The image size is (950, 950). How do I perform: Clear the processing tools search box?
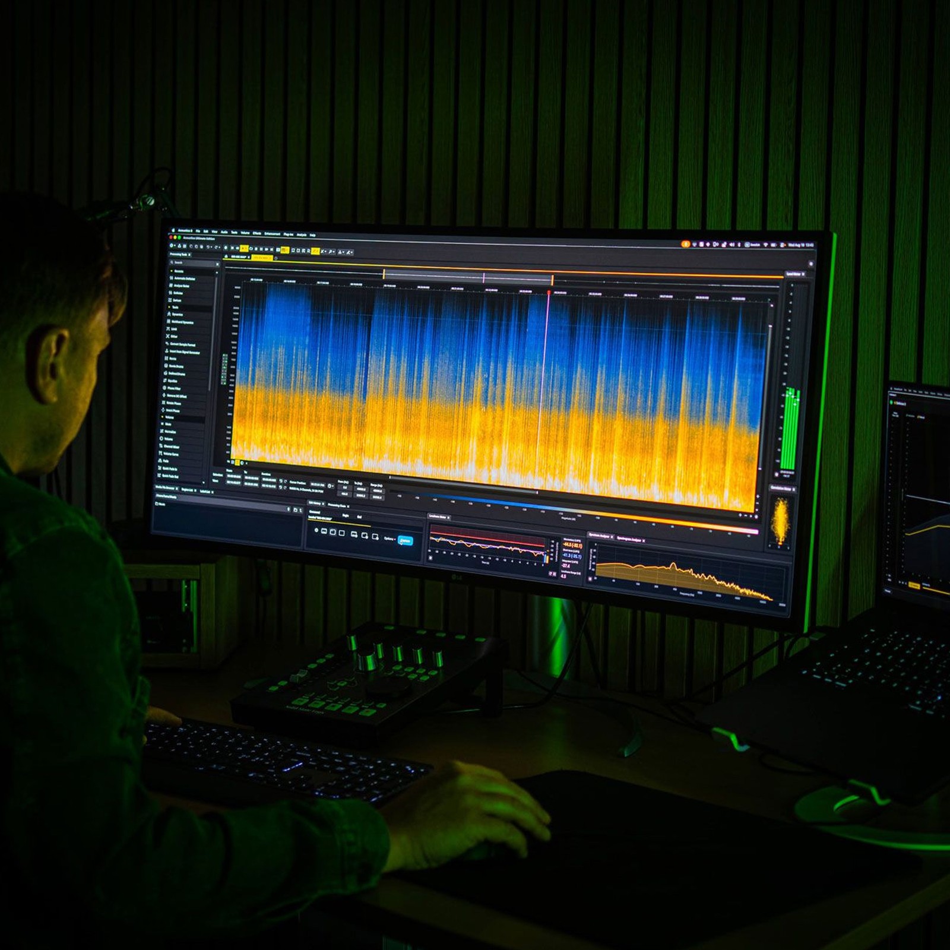[217, 264]
